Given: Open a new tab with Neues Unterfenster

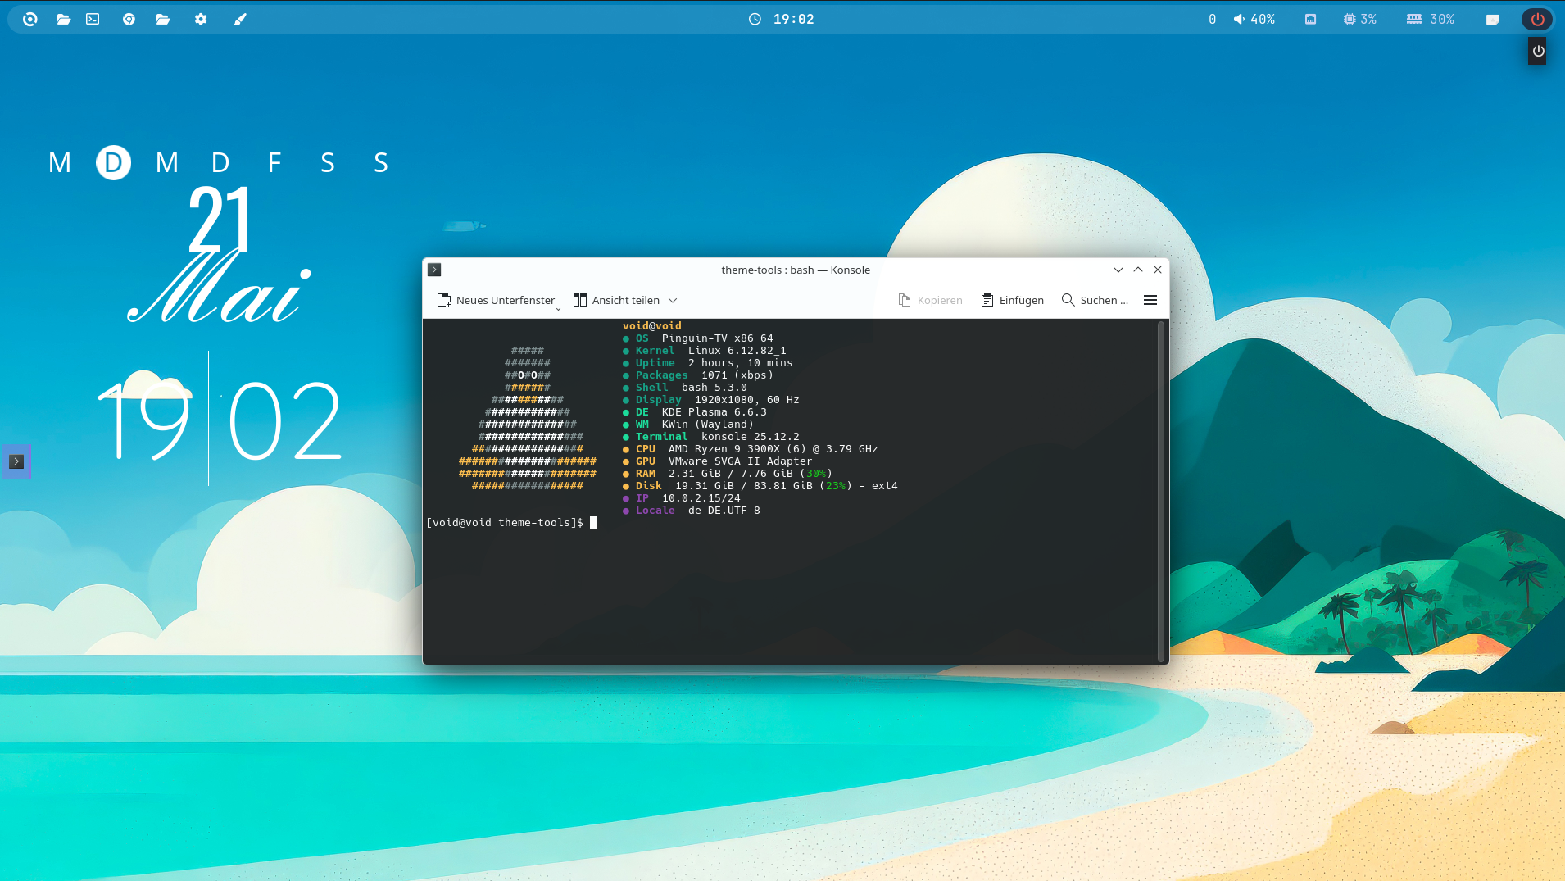Looking at the screenshot, I should pyautogui.click(x=496, y=300).
